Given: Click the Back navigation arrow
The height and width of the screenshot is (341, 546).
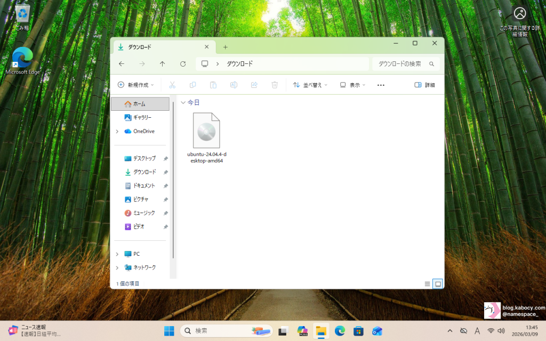Looking at the screenshot, I should [122, 64].
